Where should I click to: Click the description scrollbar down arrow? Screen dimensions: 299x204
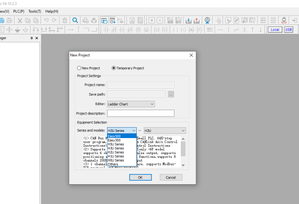(183, 165)
